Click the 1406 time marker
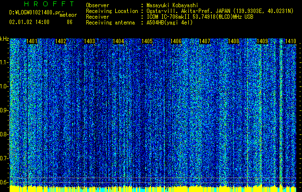302x192 pixels. [176, 41]
